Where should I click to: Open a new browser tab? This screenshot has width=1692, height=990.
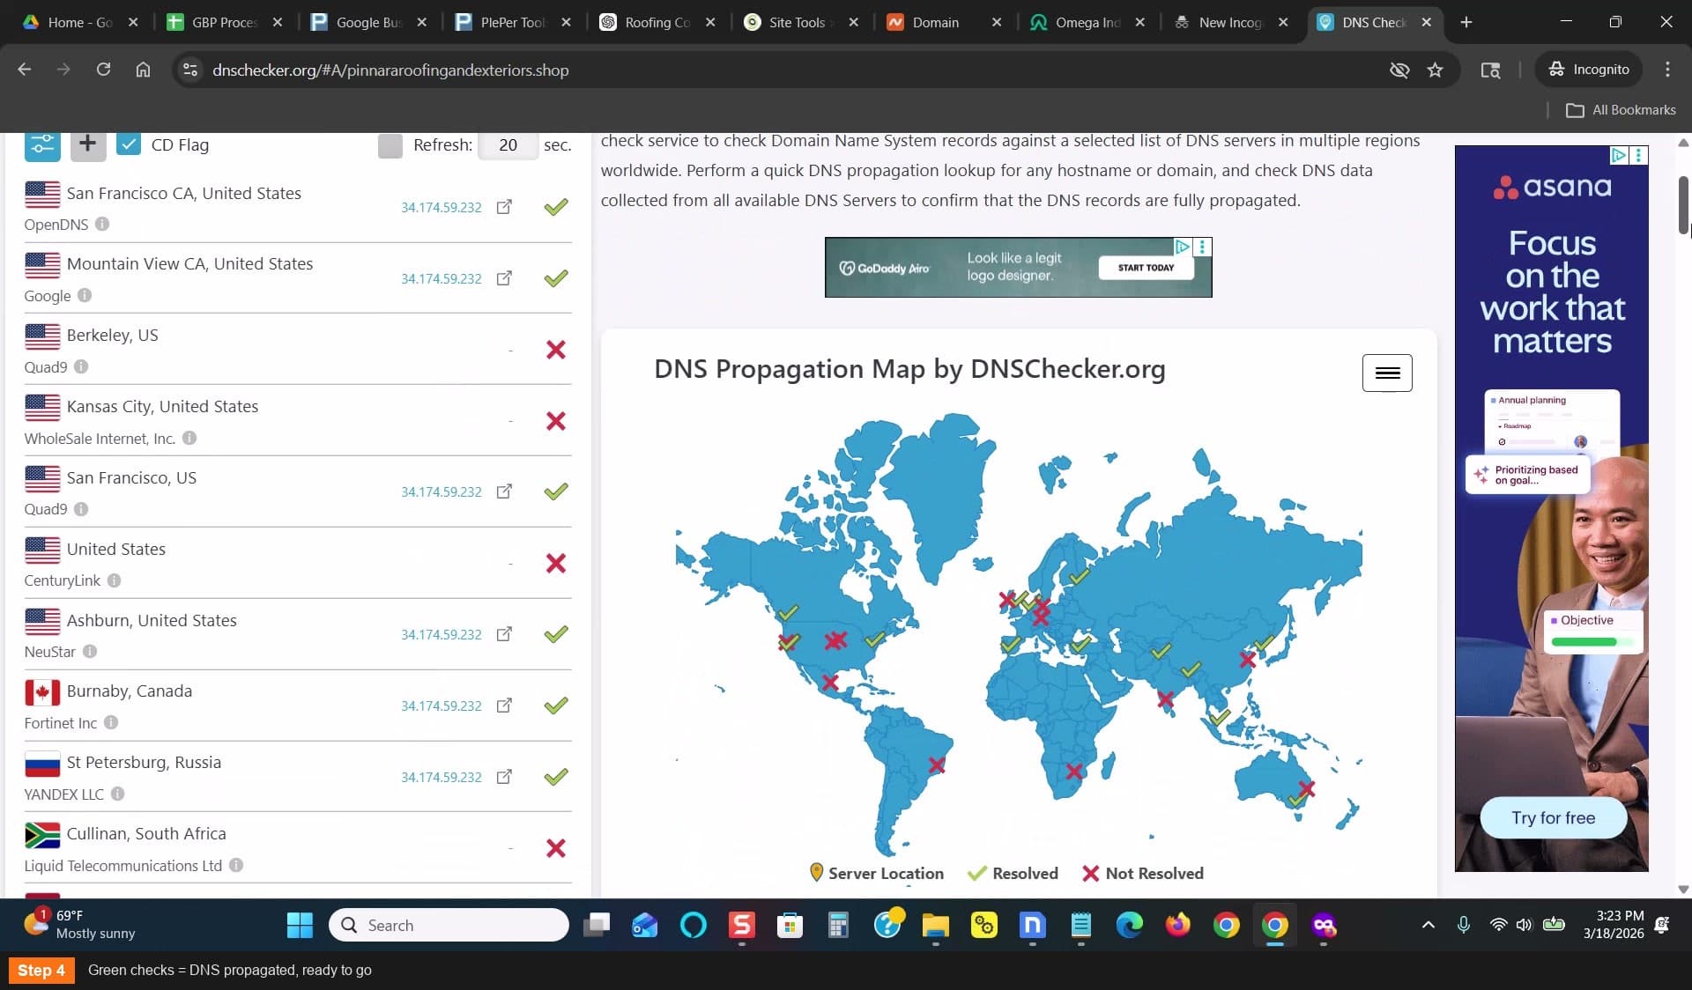pos(1466,23)
